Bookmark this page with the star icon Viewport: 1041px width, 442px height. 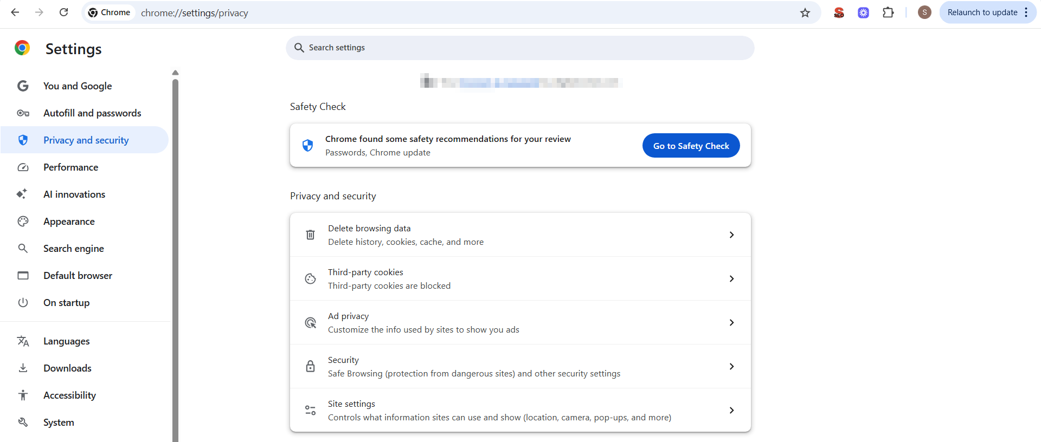(805, 12)
